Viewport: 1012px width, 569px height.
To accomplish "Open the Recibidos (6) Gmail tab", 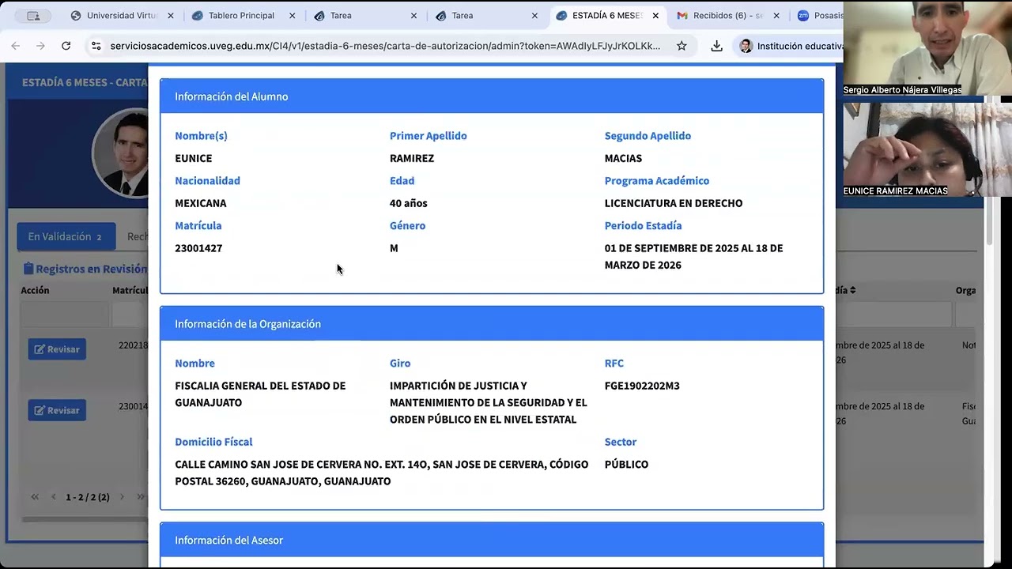I will pos(728,15).
